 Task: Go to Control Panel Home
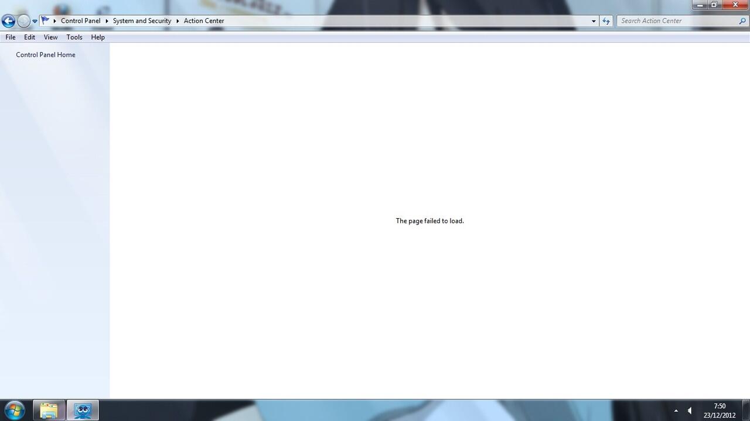[x=46, y=55]
